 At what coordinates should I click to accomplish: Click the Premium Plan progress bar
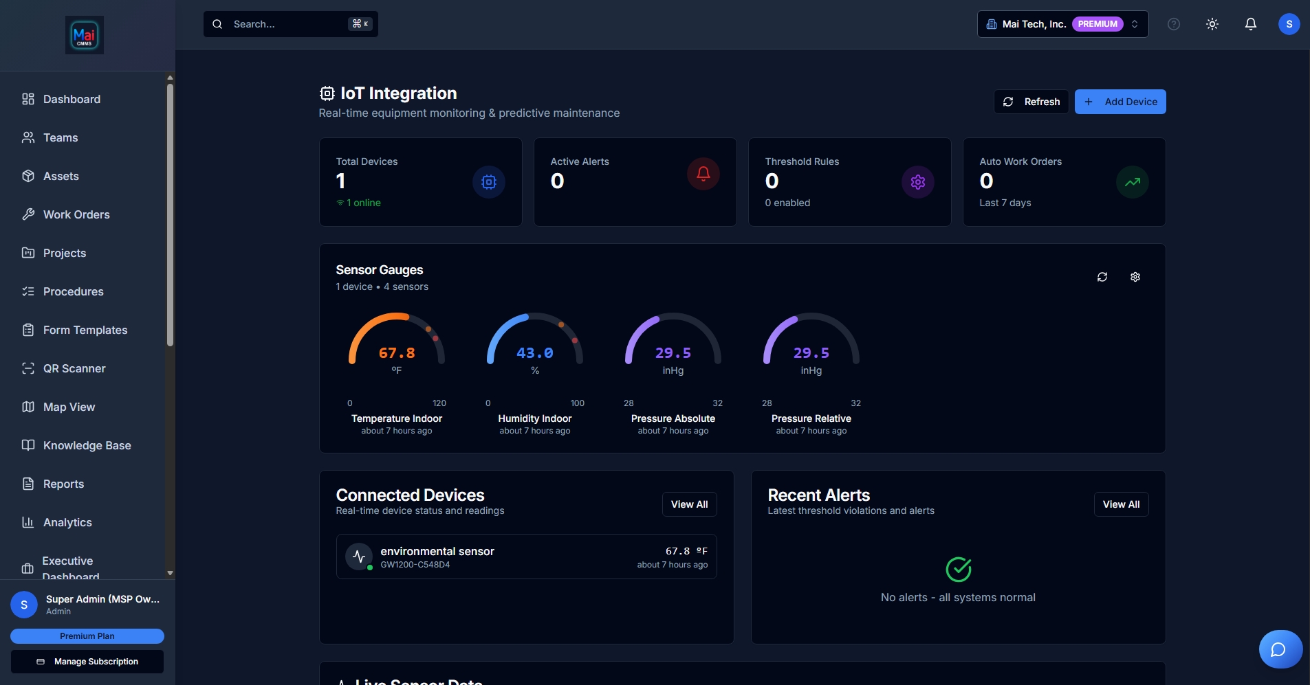[x=87, y=636]
